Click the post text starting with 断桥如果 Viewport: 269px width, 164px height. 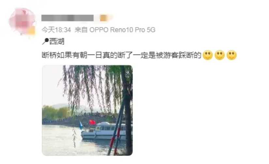pos(121,55)
